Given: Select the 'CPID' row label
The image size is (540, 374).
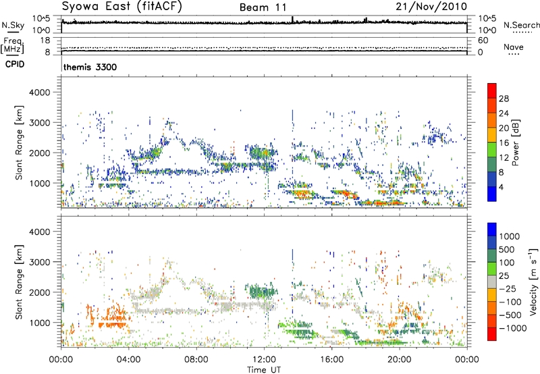Looking at the screenshot, I should click(15, 64).
